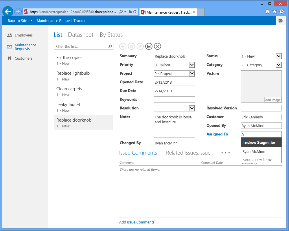Open the Employees view icon
The height and width of the screenshot is (231, 289).
[10, 35]
